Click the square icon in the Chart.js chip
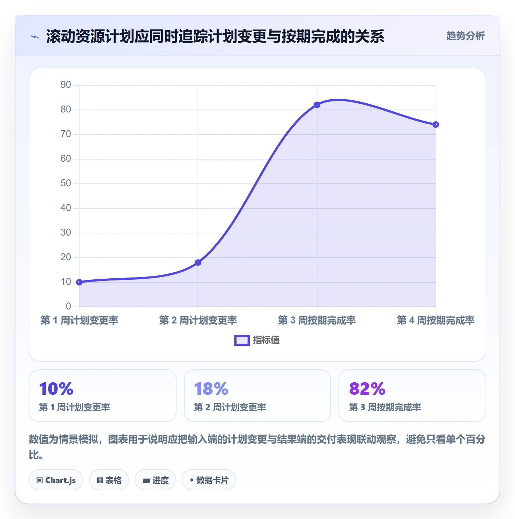Image resolution: width=515 pixels, height=519 pixels. (40, 480)
